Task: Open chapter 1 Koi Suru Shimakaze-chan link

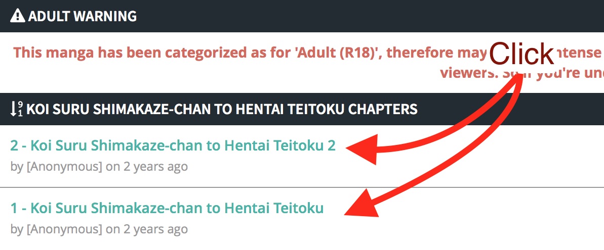Action: [x=167, y=208]
